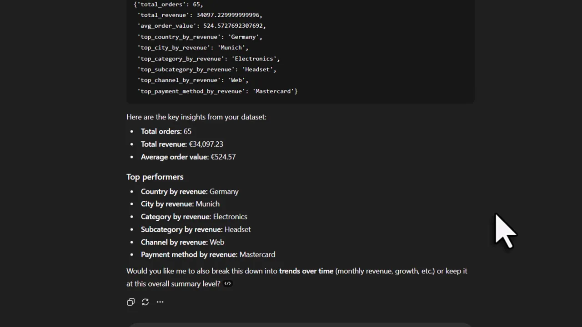
Task: Click the bold text 'trends over time'
Action: point(306,271)
